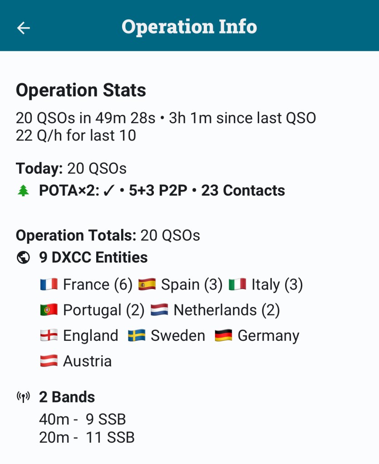Tap the Netherlands flag icon
Image resolution: width=379 pixels, height=464 pixels.
159,310
